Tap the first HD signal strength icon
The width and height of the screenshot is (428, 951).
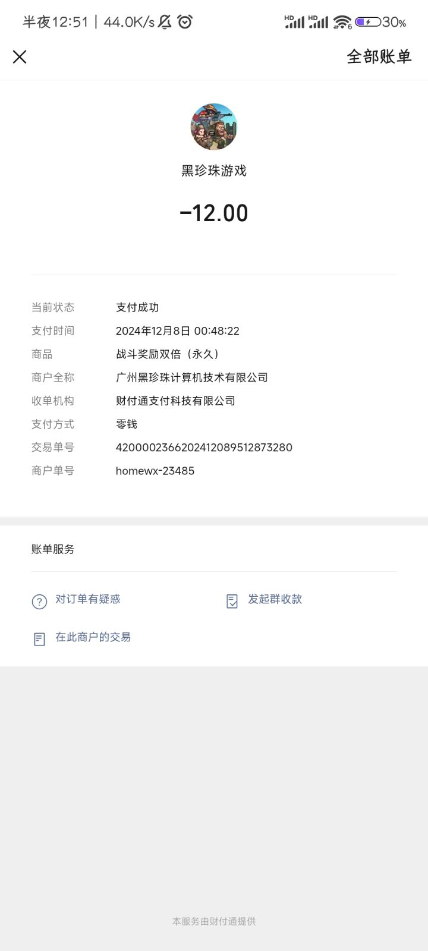click(x=294, y=22)
